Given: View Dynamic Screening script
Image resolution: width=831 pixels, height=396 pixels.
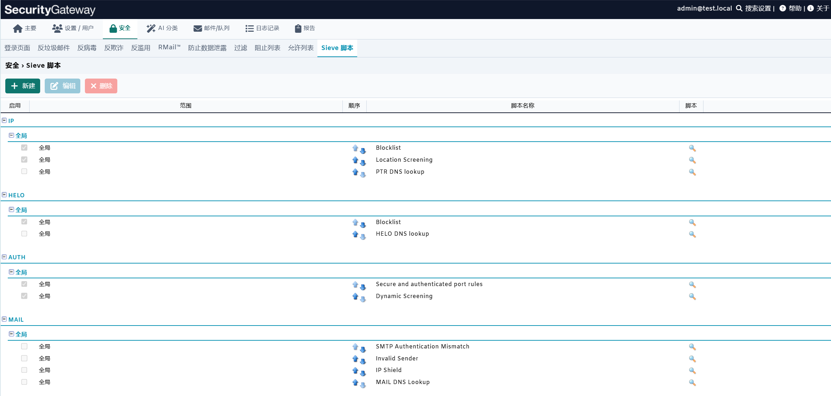Looking at the screenshot, I should point(692,296).
